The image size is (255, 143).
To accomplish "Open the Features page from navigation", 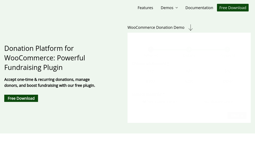I will tap(145, 8).
